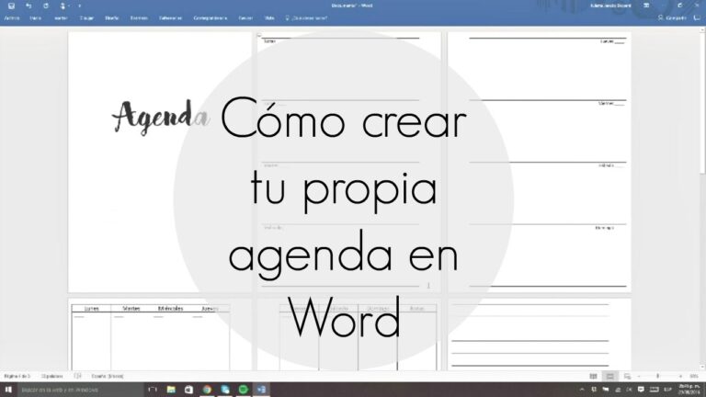The width and height of the screenshot is (706, 397).
Task: Toggle touch/mouse mode in the Quick Access Toolbar
Action: pyautogui.click(x=63, y=6)
